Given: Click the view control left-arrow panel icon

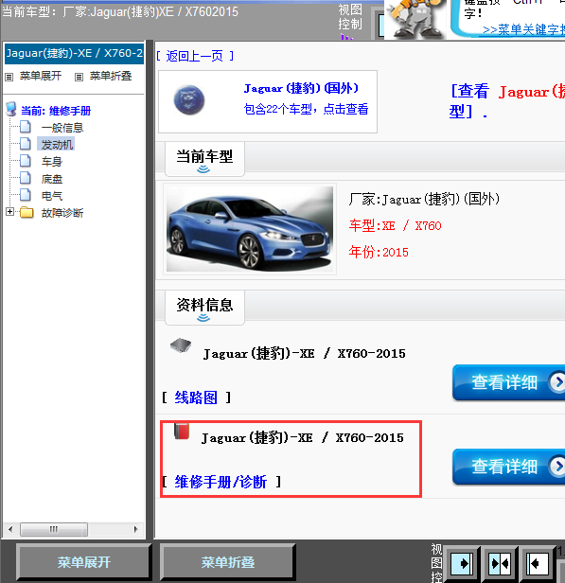Looking at the screenshot, I should (x=538, y=564).
